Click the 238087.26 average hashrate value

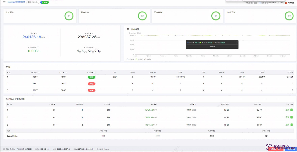click(x=87, y=37)
